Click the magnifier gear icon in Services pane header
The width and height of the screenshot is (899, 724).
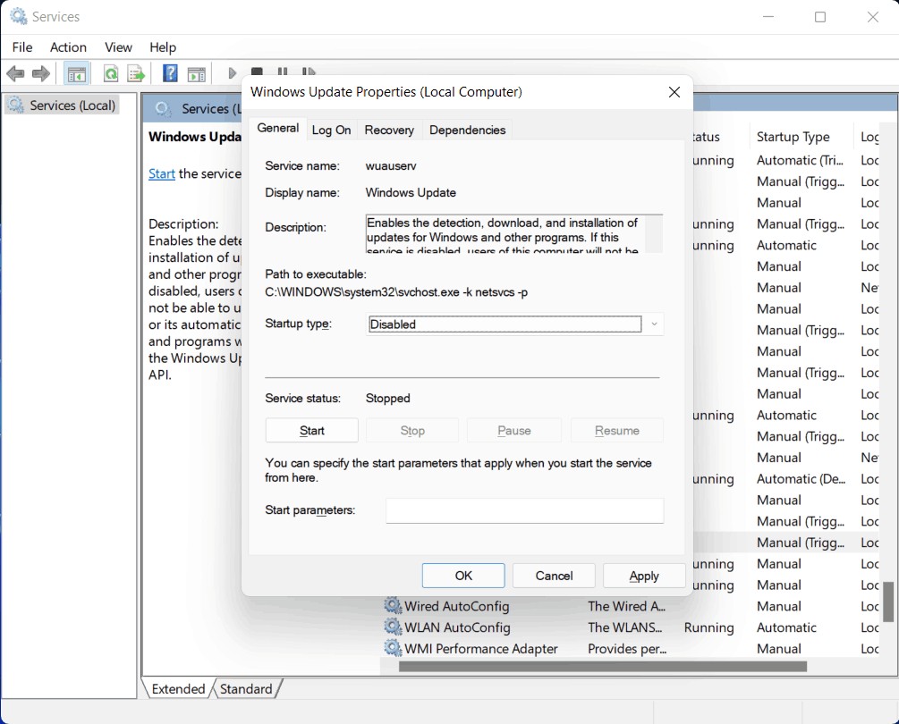(x=163, y=108)
